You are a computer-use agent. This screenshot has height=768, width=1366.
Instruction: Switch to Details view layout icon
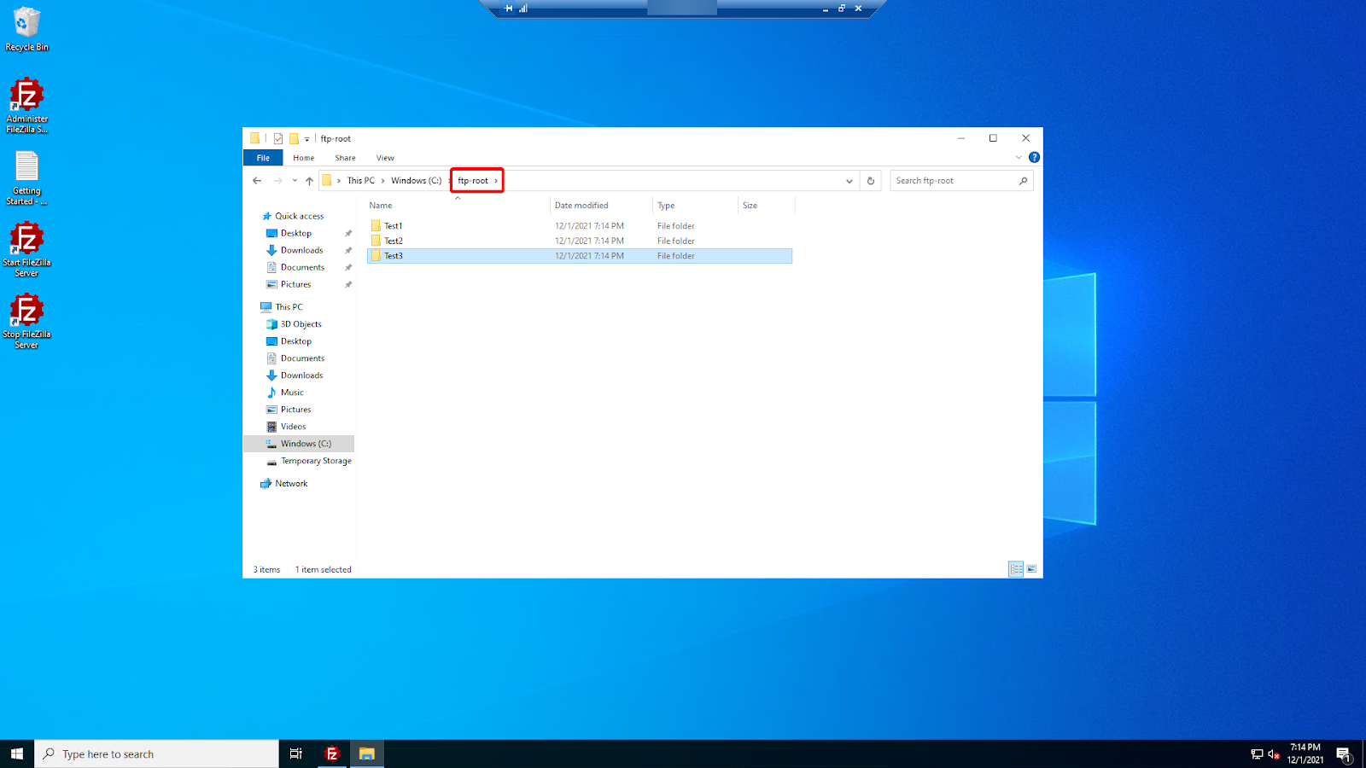click(1016, 569)
